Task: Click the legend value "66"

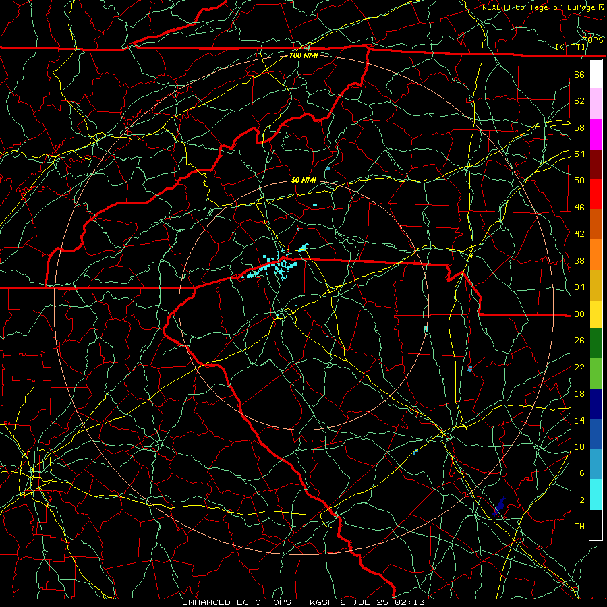Action: pyautogui.click(x=579, y=74)
